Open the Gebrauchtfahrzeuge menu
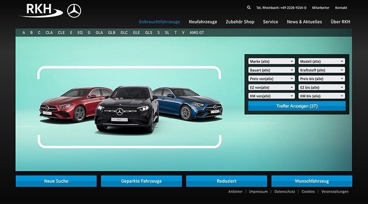 [159, 22]
